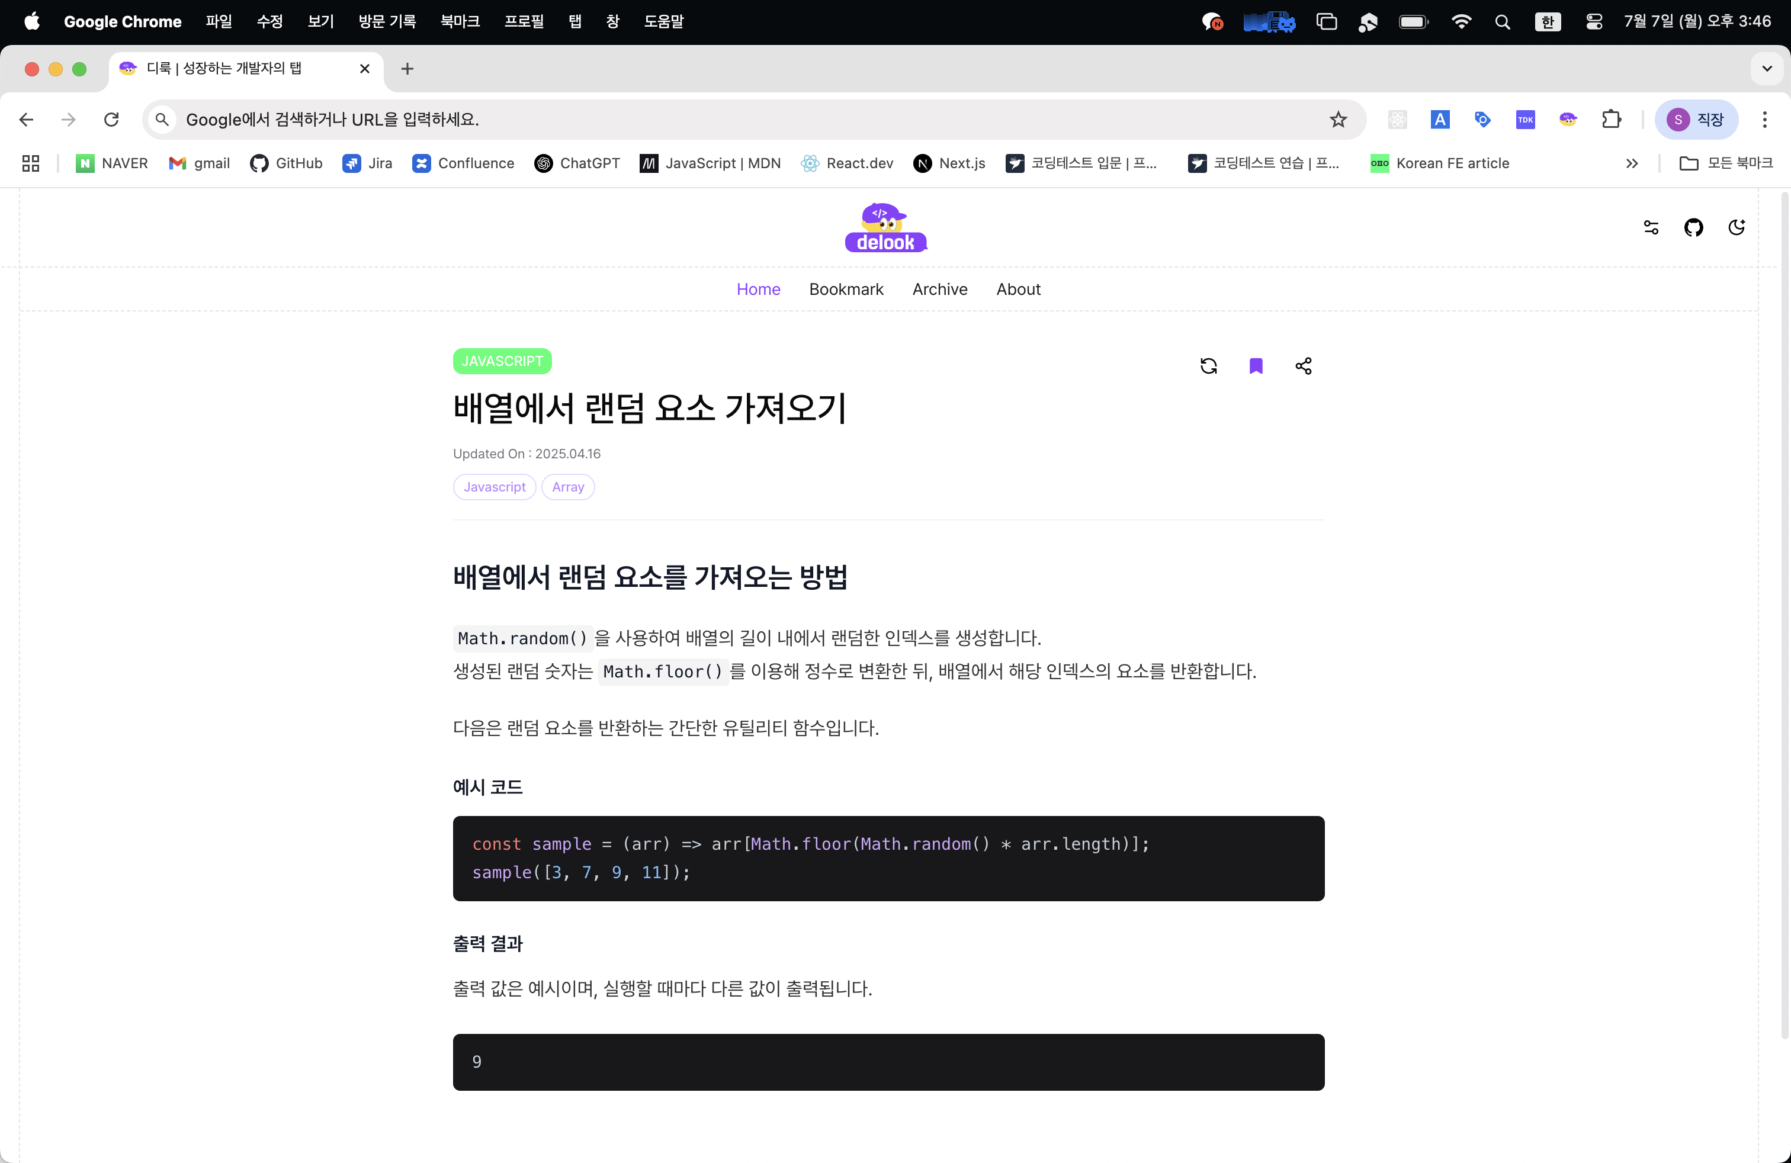Open the Chrome extensions puzzle icon

(1611, 119)
